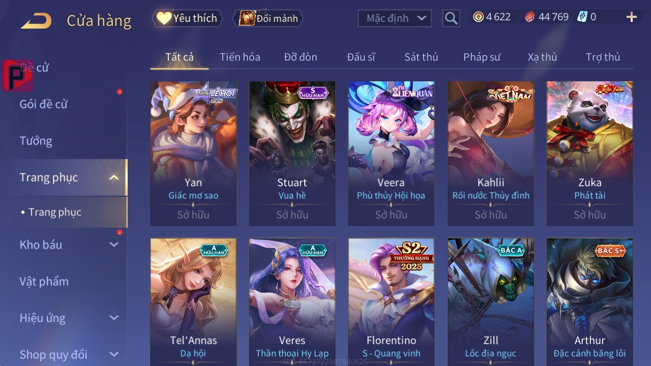Open the Tướng sidebar entry
The width and height of the screenshot is (651, 366).
point(36,141)
